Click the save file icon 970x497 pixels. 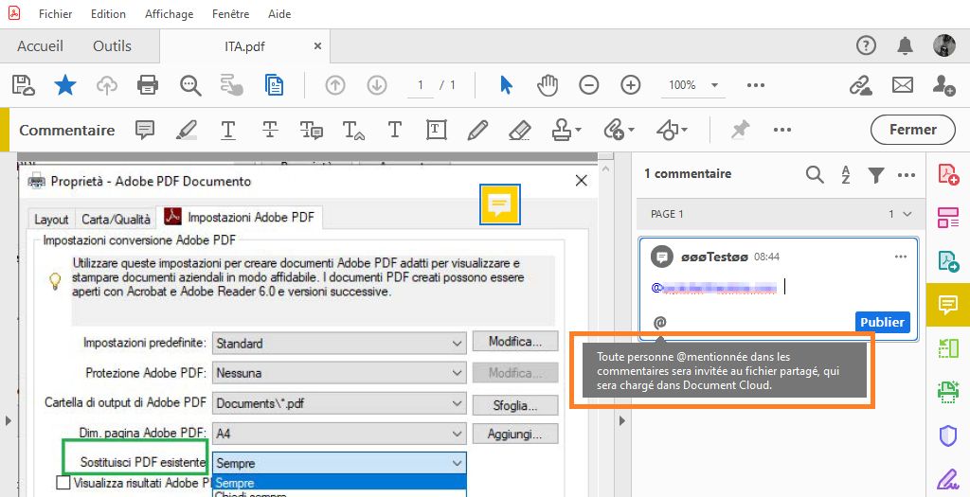[x=24, y=84]
